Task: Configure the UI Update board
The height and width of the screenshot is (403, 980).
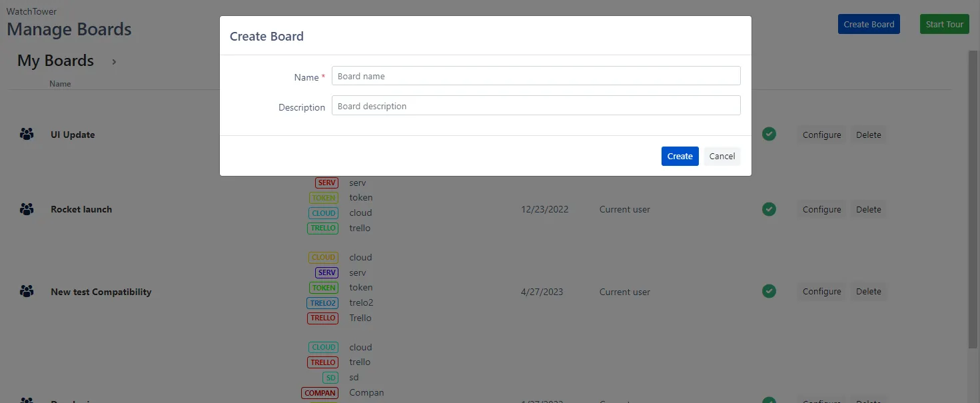Action: tap(821, 135)
